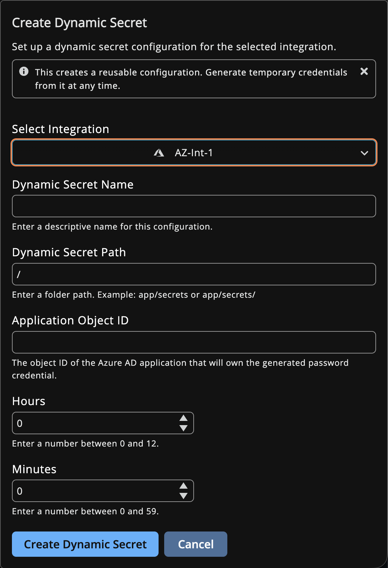This screenshot has width=388, height=568.
Task: Click the 'Application Object ID' label
Action: [71, 321]
